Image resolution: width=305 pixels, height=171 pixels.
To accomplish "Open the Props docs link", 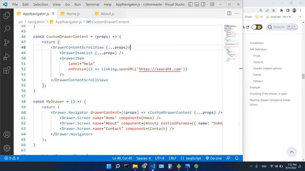I will tap(256, 56).
